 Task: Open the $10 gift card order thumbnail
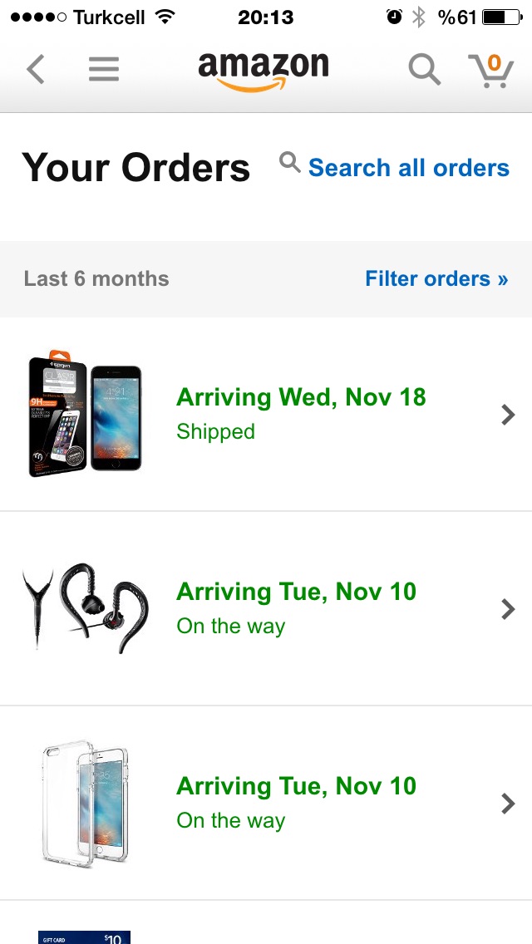84,937
